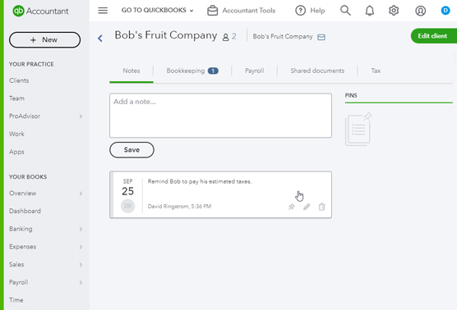The image size is (457, 310).
Task: Switch to the Bookkeeping tab
Action: tap(192, 71)
